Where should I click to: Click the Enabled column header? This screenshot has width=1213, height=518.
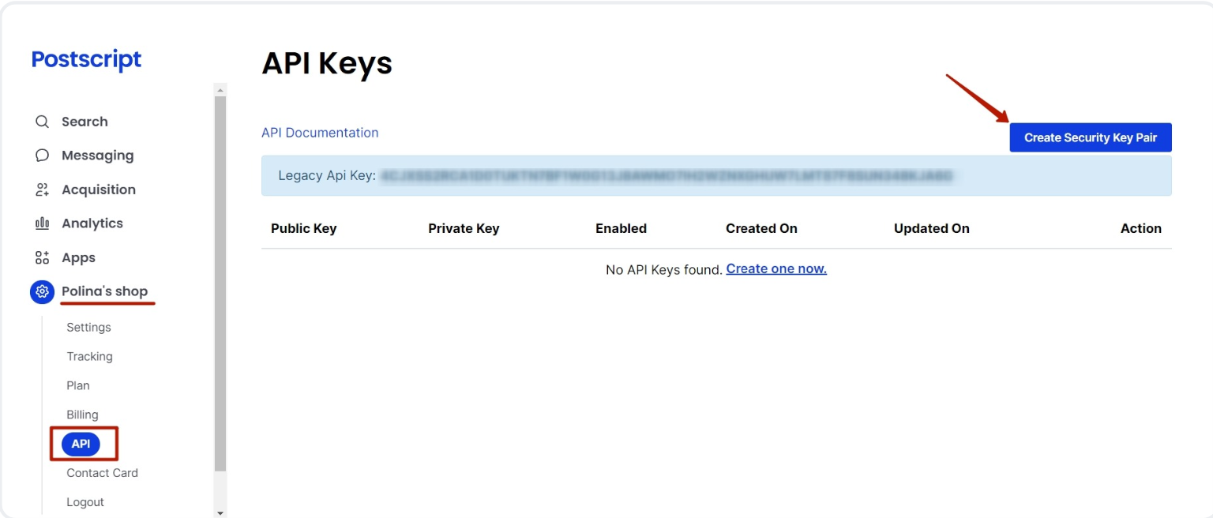(x=621, y=228)
